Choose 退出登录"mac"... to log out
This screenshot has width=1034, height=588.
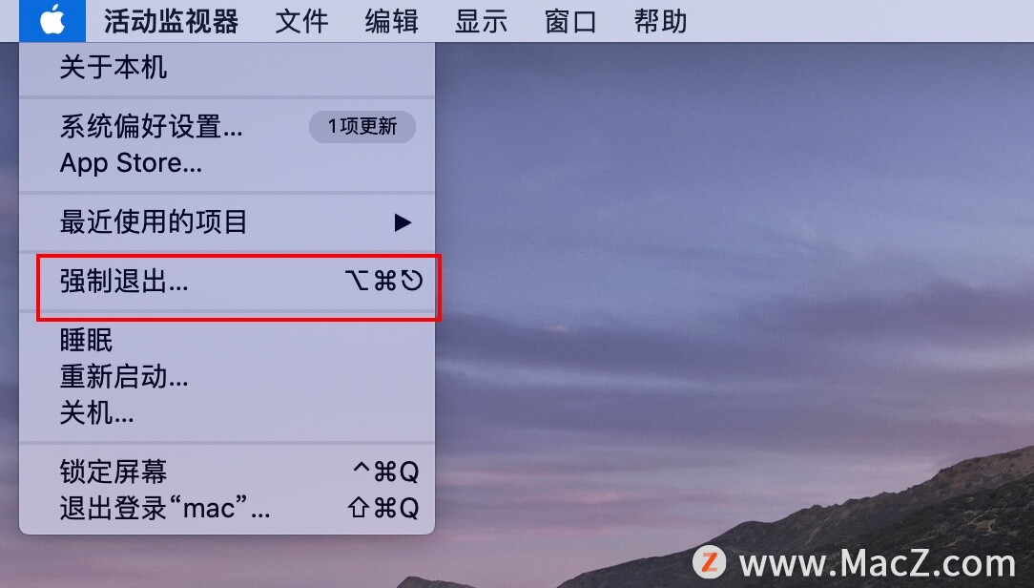[x=227, y=508]
